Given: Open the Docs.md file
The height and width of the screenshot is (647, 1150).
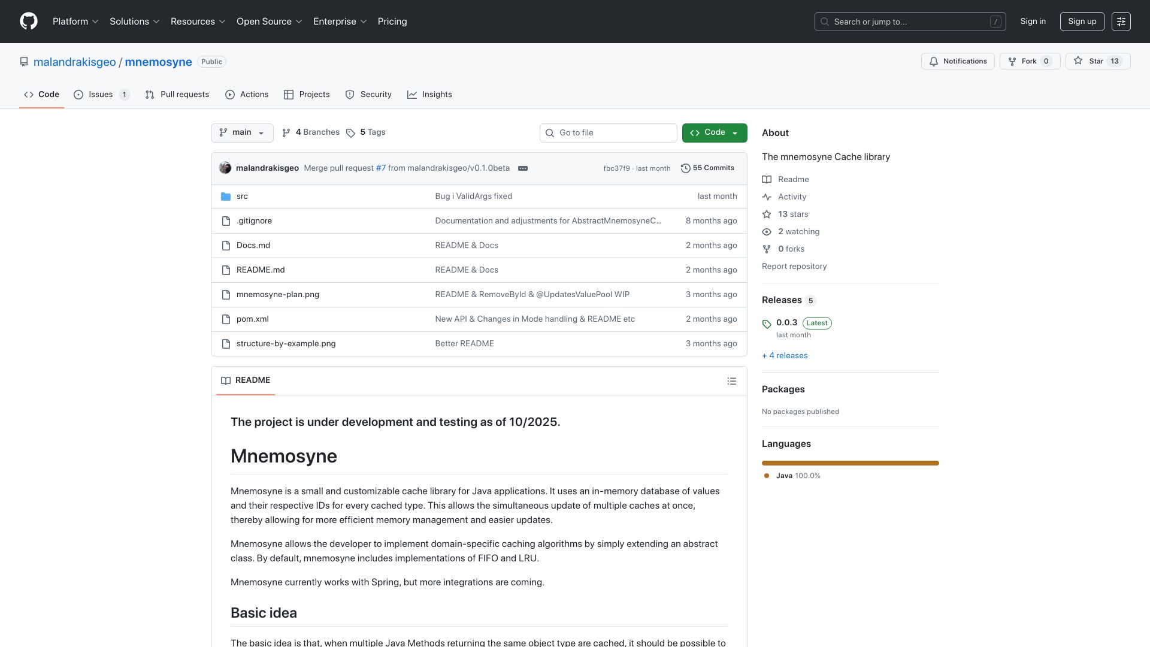Looking at the screenshot, I should [253, 246].
